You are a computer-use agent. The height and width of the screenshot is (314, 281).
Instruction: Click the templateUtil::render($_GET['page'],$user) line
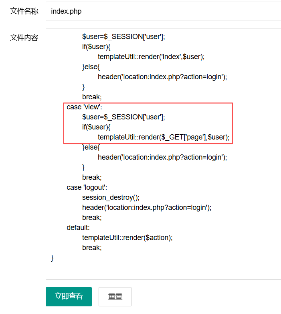coord(164,137)
